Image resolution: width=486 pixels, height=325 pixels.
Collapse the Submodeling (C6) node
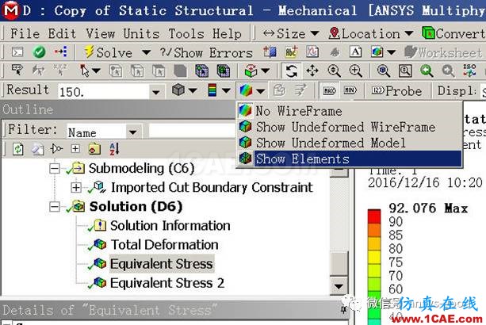click(55, 168)
